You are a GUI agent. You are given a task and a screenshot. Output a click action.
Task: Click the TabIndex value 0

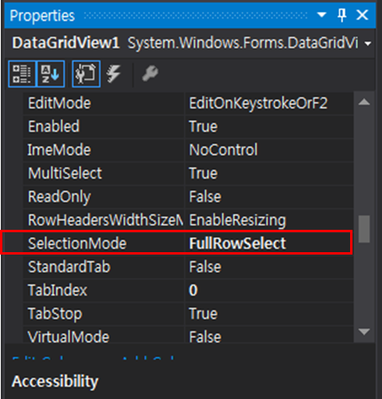point(193,290)
